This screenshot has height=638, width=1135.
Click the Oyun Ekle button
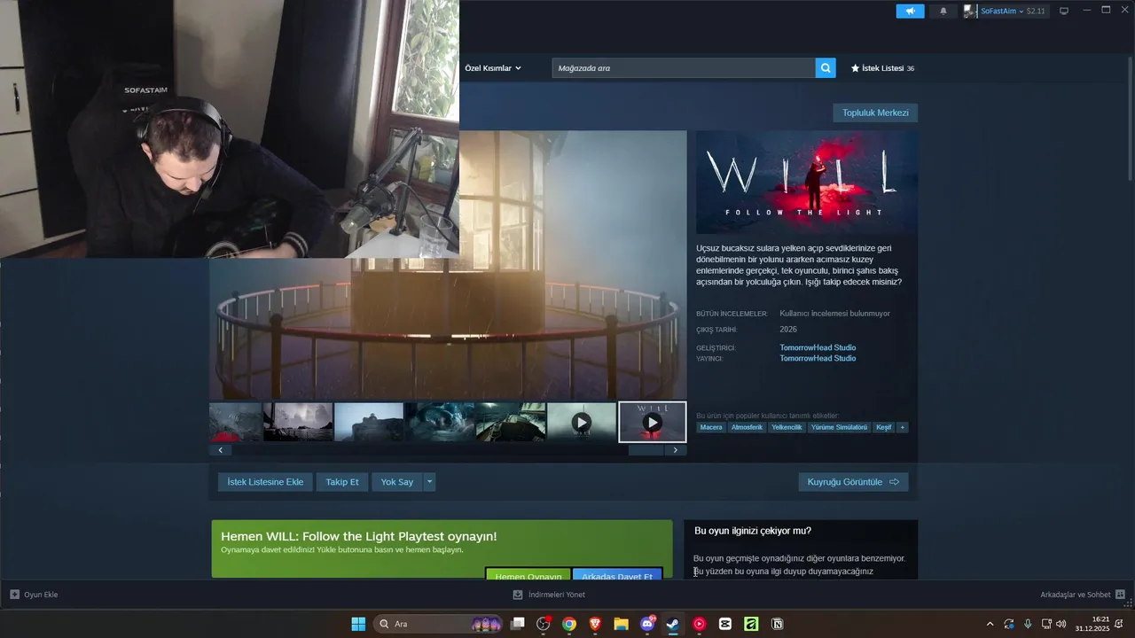[34, 595]
